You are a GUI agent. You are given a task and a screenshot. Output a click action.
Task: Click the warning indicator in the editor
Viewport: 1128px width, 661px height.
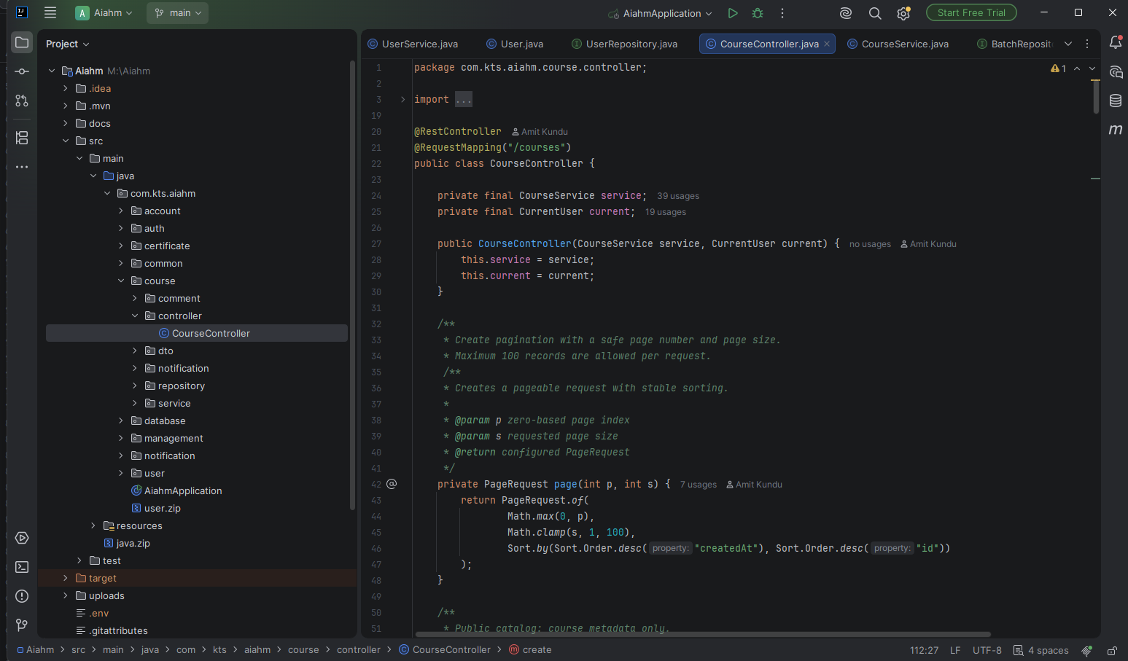point(1059,69)
